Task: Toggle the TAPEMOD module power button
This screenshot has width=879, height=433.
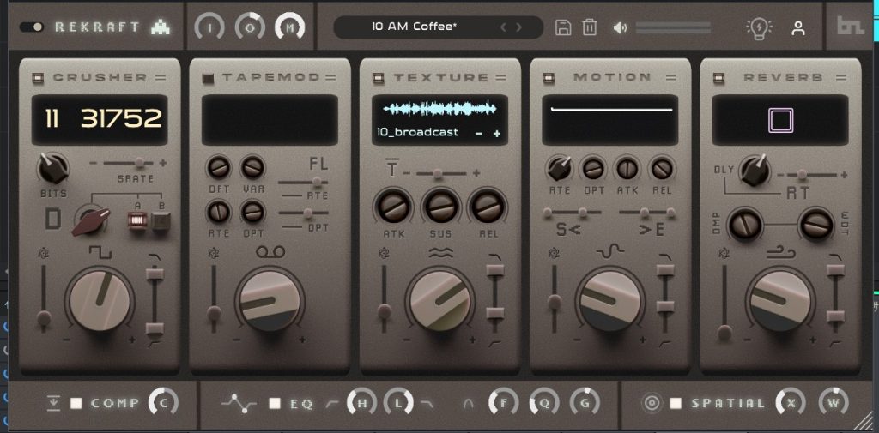Action: click(207, 78)
